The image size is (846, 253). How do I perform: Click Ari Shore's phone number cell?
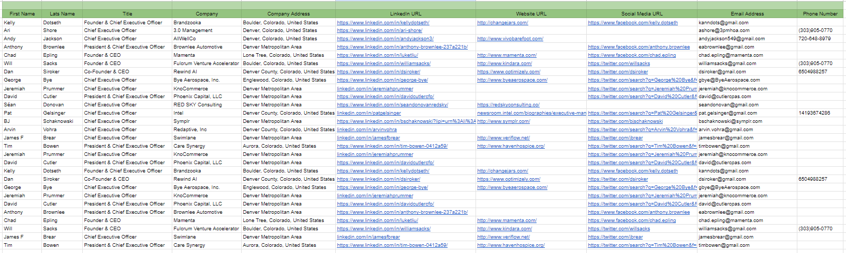click(820, 30)
